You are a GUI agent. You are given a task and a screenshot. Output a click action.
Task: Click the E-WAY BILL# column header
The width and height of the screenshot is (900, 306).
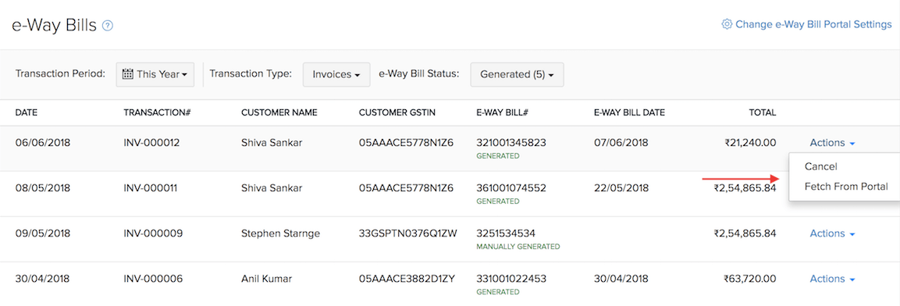pos(502,112)
